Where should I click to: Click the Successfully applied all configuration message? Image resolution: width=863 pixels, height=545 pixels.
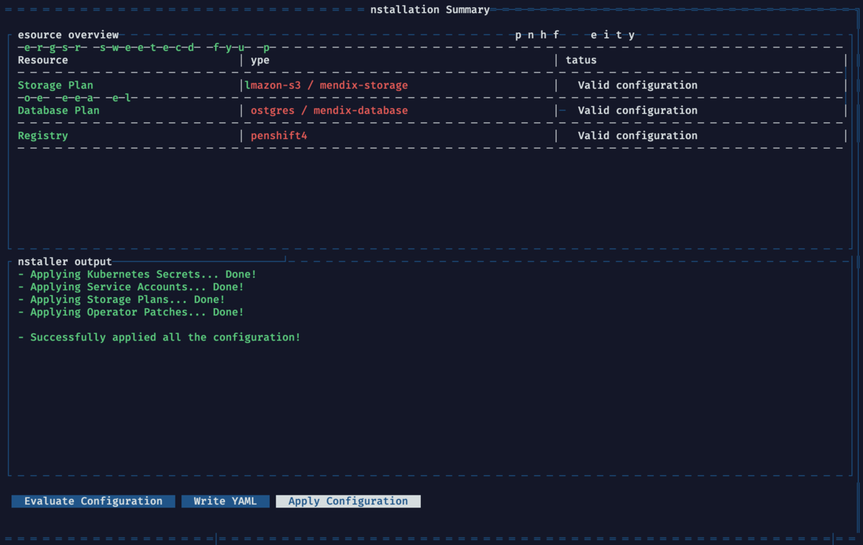(159, 338)
